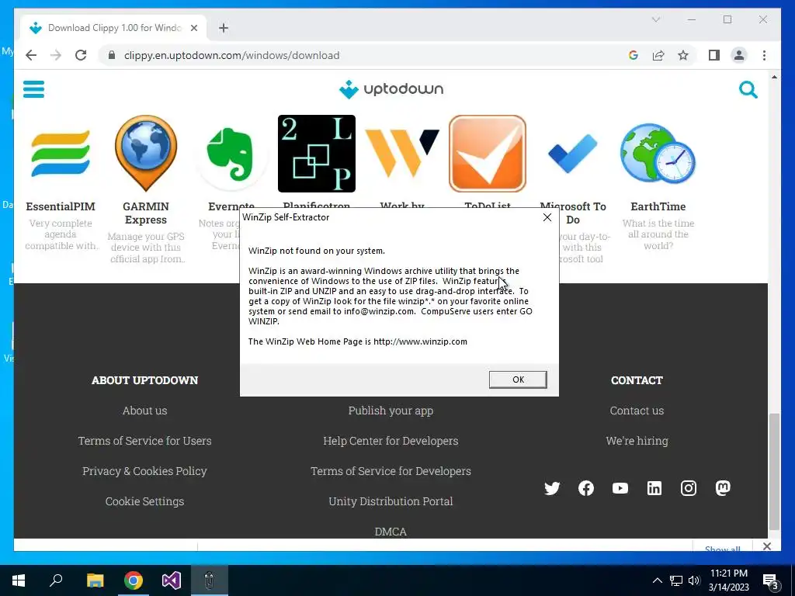Visit Uptodown's LinkedIn page

click(x=654, y=488)
